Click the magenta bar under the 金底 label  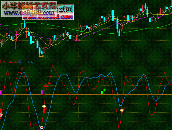pyautogui.click(x=42, y=92)
